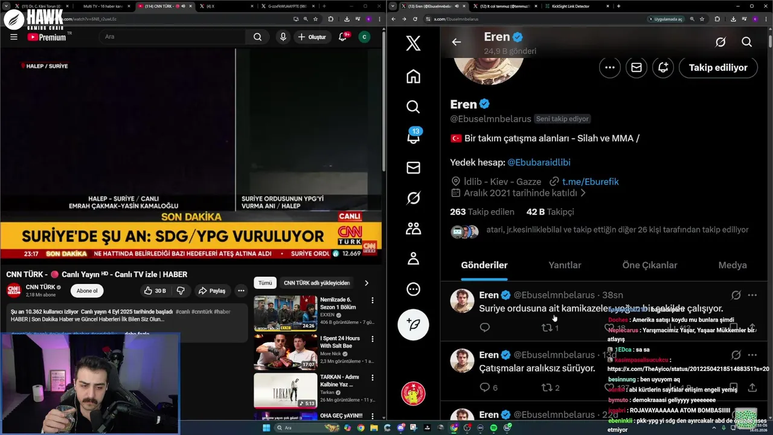Viewport: 773px width, 435px height.
Task: Open X messages envelope in sidebar
Action: (x=413, y=167)
